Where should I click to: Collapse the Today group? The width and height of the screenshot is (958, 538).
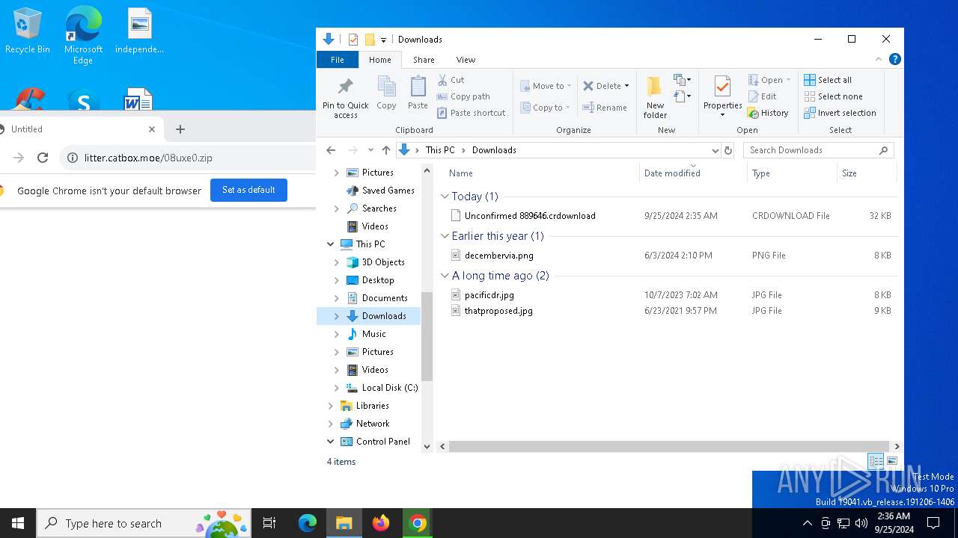coord(445,197)
